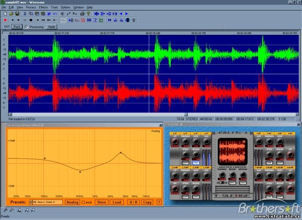Toggle the ON switch in the Master Limiter

243,183
